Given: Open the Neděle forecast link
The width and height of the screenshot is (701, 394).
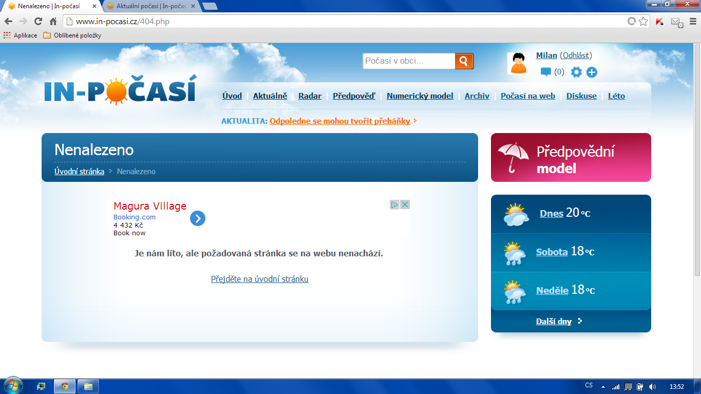Looking at the screenshot, I should pos(553,291).
